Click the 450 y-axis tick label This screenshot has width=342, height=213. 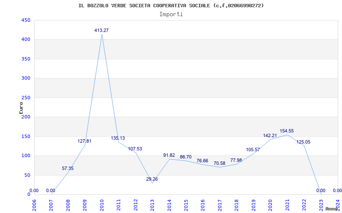pos(26,20)
